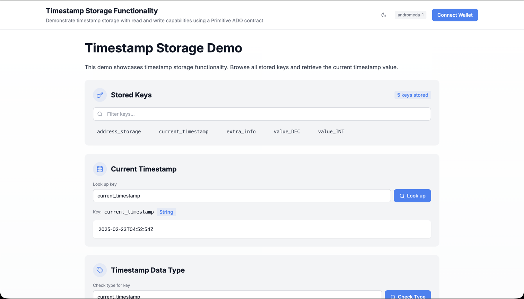Click the String type badge
Viewport: 524px width, 299px height.
(x=166, y=212)
